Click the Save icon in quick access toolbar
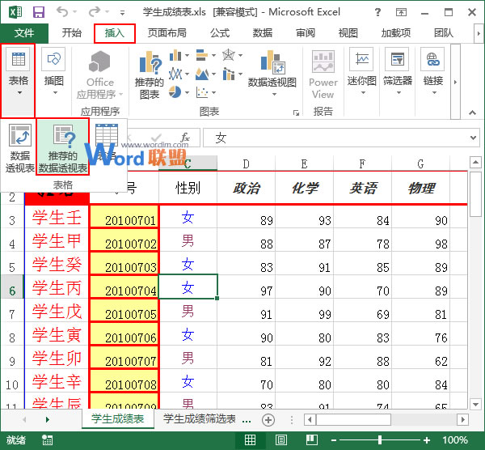Screen dimensions: 485x450 click(39, 12)
